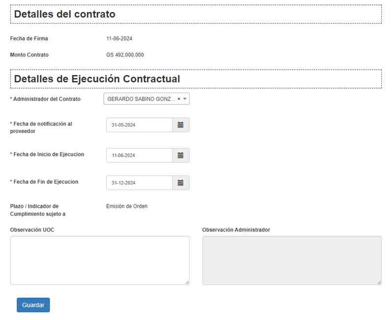
Task: Click the resize handle of Observación Administrador box
Action: click(x=379, y=282)
